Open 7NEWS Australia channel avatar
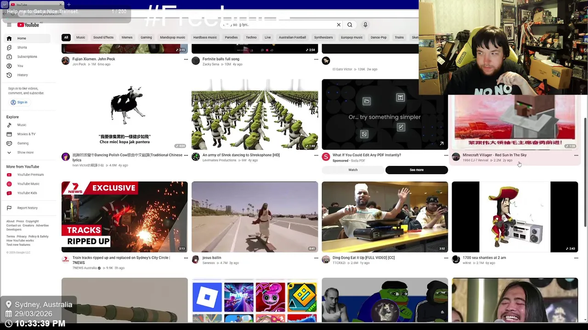 click(66, 259)
